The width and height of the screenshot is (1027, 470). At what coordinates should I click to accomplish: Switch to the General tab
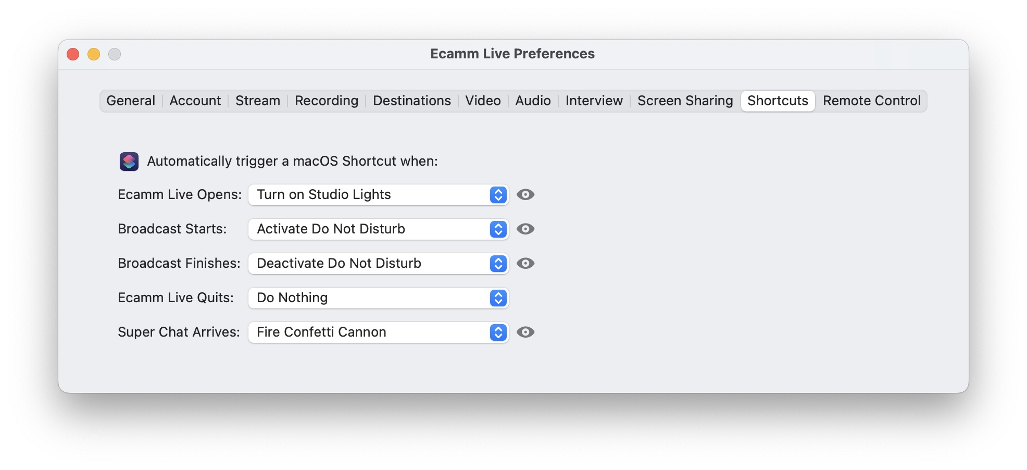(131, 101)
